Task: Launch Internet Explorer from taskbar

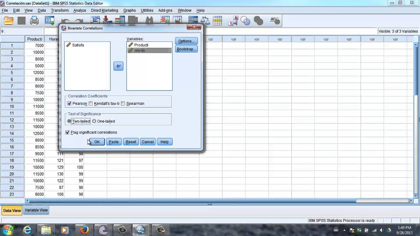Action: pos(27,230)
